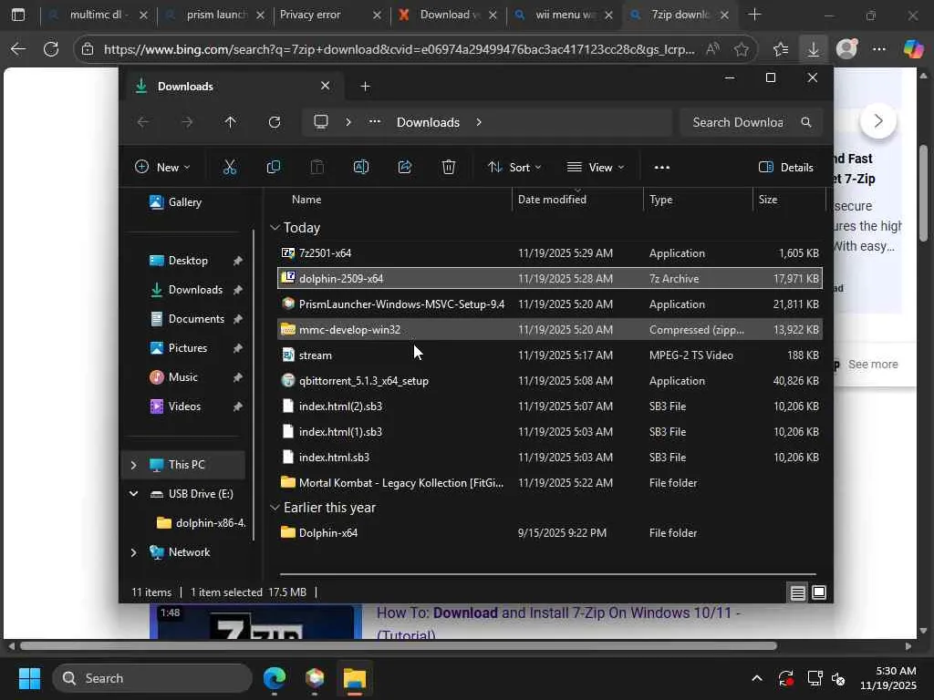This screenshot has width=934, height=700.
Task: Click the browser horizontal scrollbar
Action: 399,646
